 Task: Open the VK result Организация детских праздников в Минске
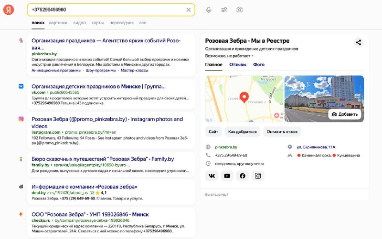click(x=98, y=86)
